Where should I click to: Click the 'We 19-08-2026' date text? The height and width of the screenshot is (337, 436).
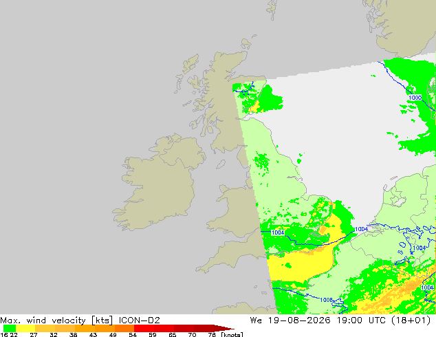pos(290,320)
